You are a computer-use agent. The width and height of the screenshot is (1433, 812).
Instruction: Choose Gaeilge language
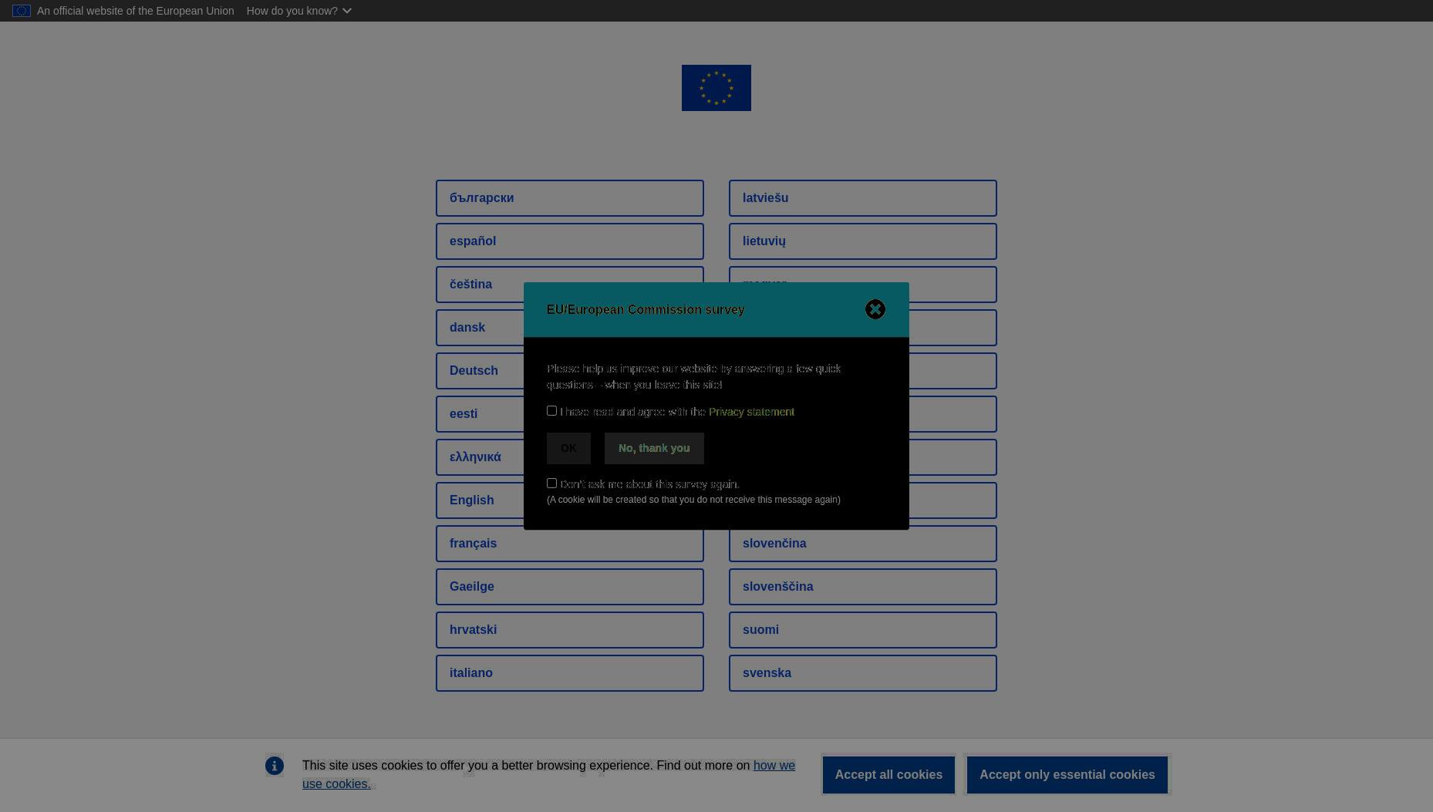(570, 587)
